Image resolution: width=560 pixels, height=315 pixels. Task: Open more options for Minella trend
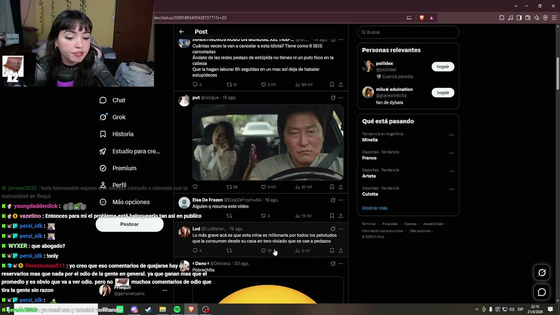[x=451, y=135]
